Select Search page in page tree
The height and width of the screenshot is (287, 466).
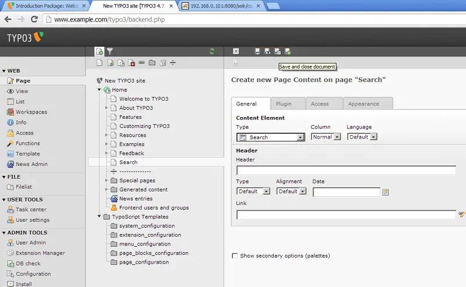(128, 162)
